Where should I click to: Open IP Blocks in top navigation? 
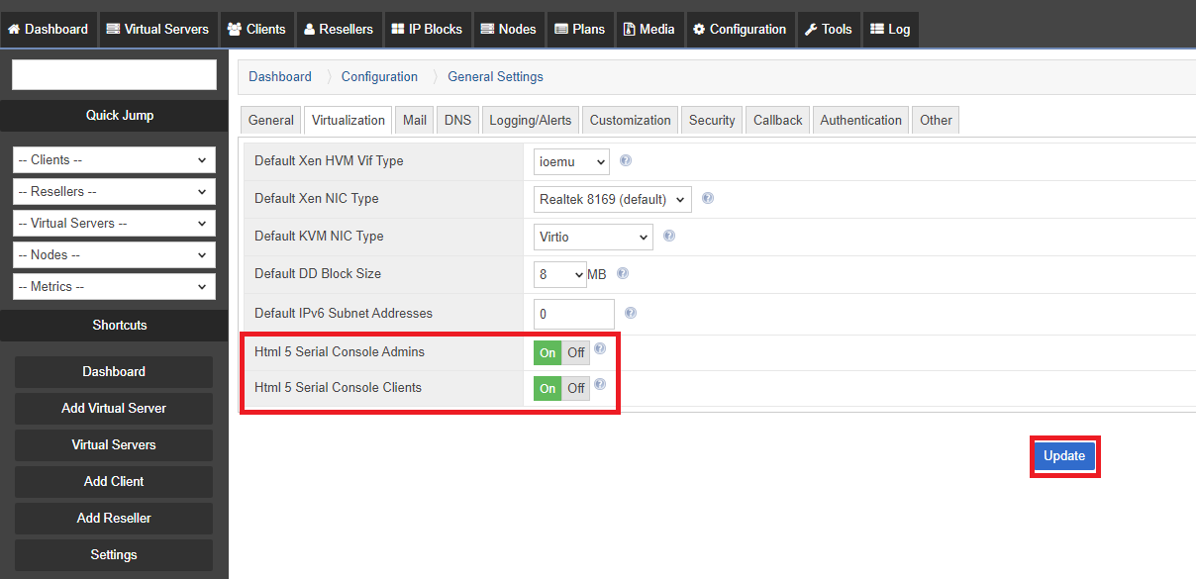pos(427,29)
